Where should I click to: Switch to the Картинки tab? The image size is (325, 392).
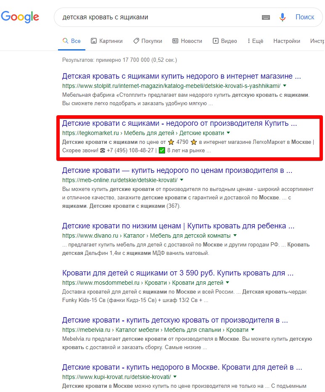(107, 41)
